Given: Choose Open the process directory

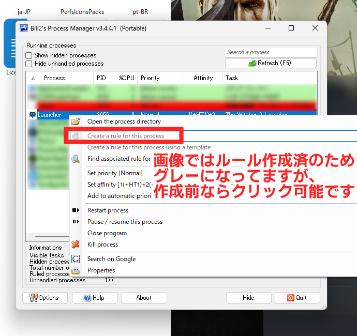Looking at the screenshot, I should 124,121.
